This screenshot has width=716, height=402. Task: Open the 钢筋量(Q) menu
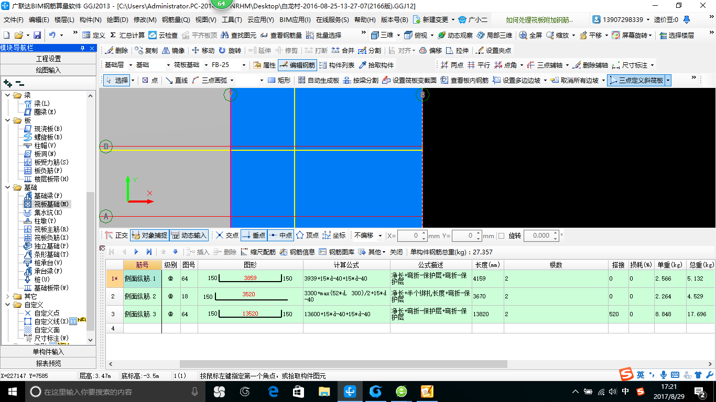pyautogui.click(x=176, y=19)
